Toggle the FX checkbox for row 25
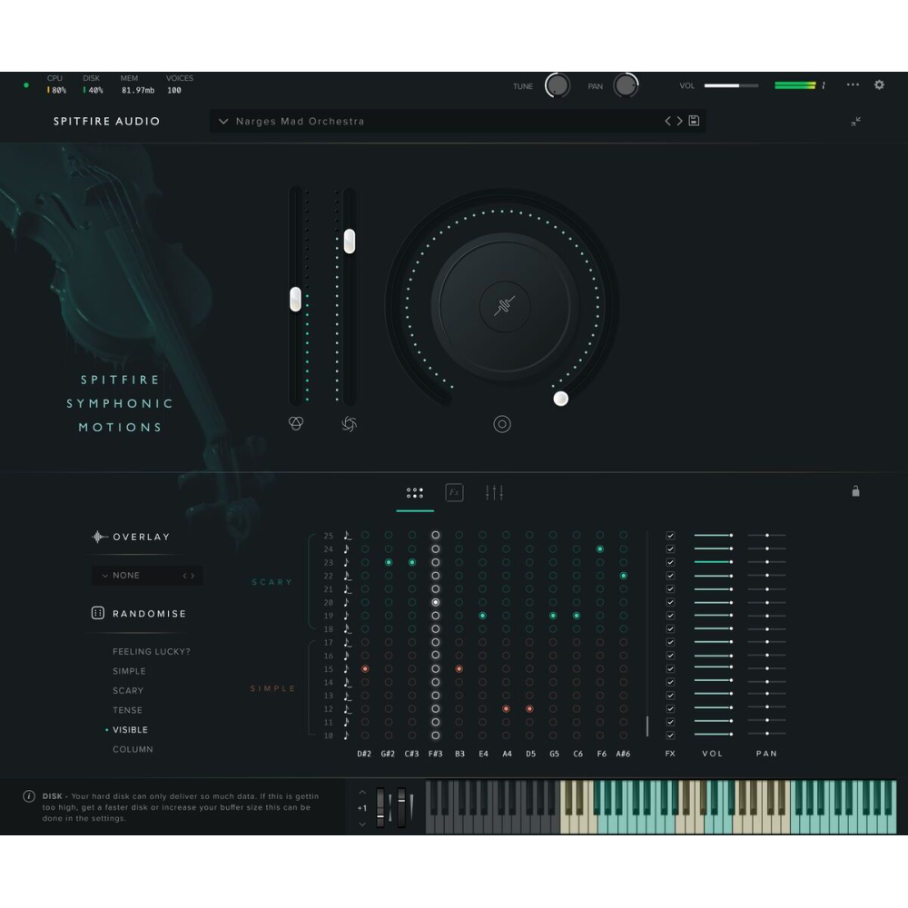 pos(670,536)
